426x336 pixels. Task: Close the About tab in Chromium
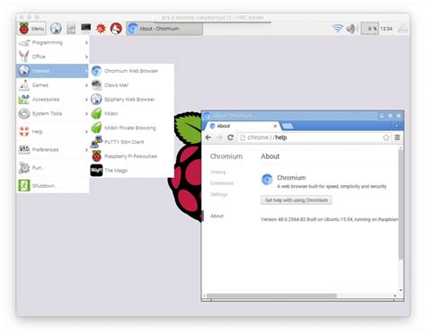click(275, 126)
